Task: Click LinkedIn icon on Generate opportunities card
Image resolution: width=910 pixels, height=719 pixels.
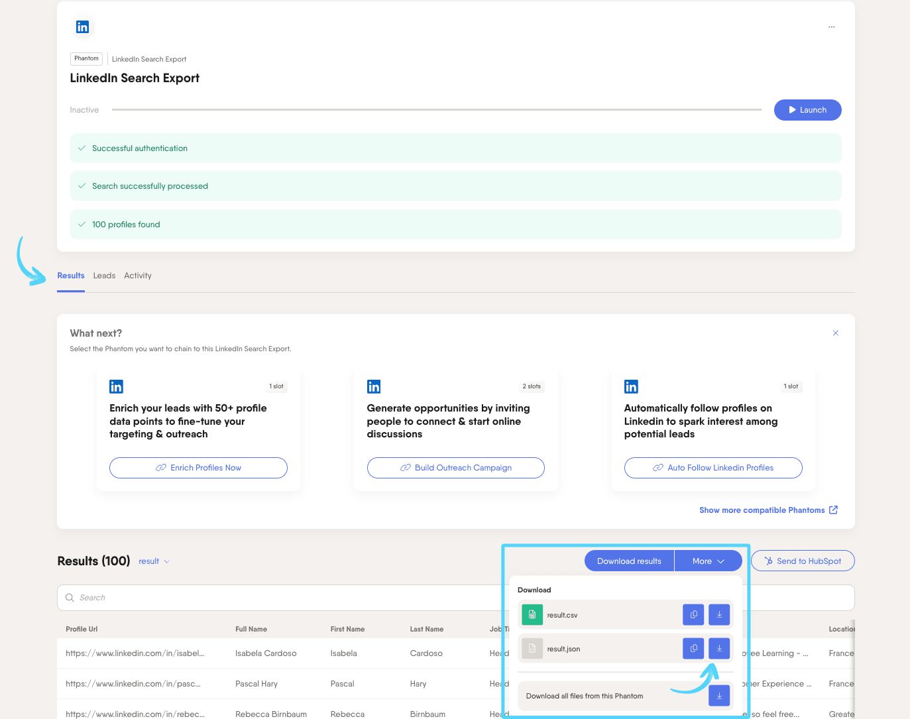Action: pyautogui.click(x=374, y=386)
